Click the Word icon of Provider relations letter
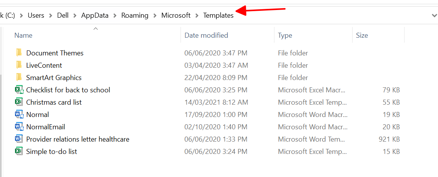Image resolution: width=438 pixels, height=177 pixels. pyautogui.click(x=19, y=139)
